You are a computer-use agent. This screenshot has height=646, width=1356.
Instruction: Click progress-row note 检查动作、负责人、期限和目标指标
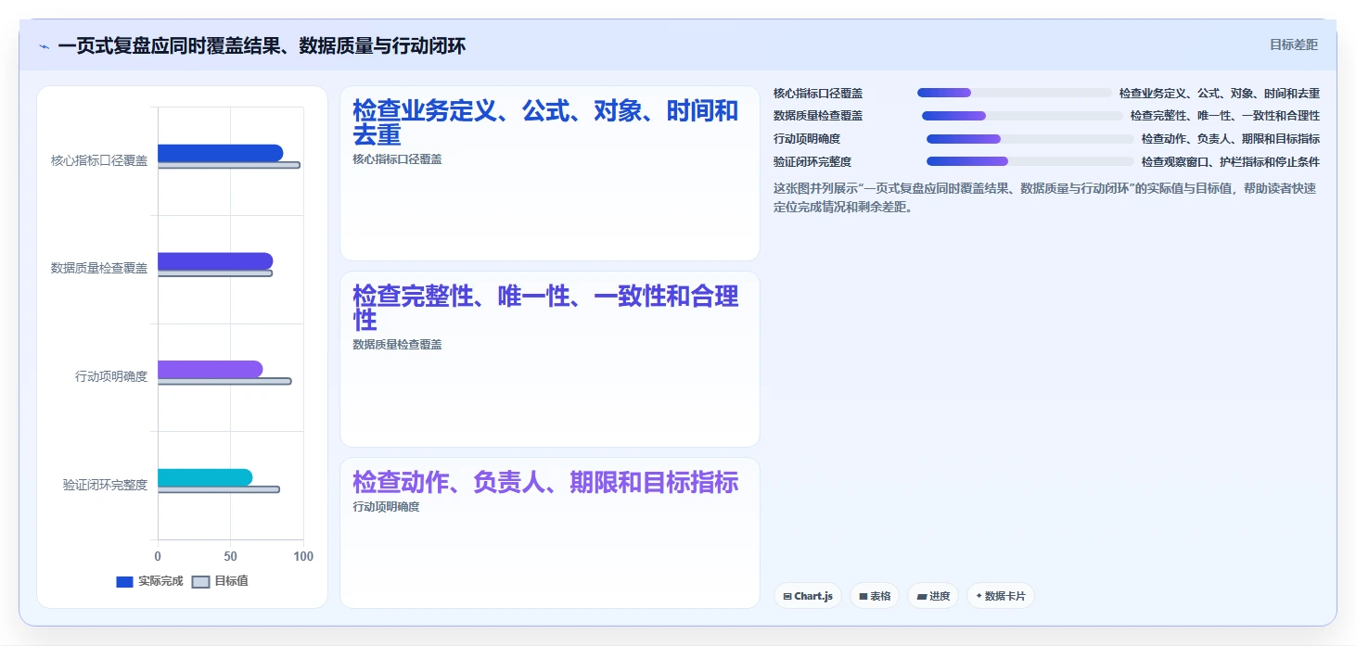(x=1231, y=139)
